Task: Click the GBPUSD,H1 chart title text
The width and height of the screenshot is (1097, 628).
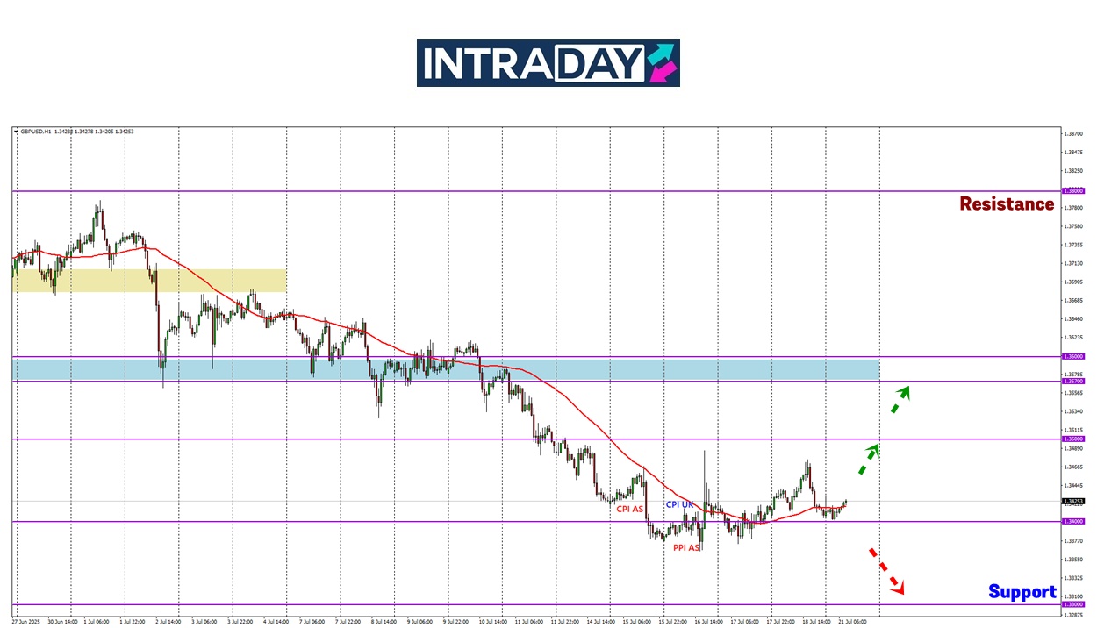Action: 36,132
